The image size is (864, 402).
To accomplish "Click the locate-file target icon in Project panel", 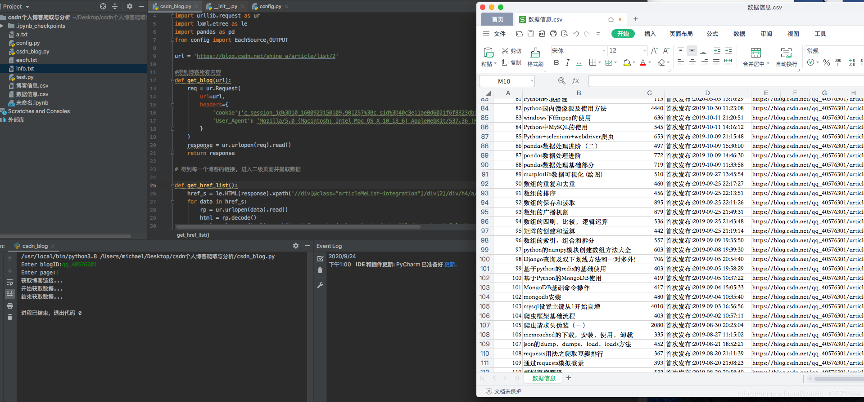I will pos(103,6).
